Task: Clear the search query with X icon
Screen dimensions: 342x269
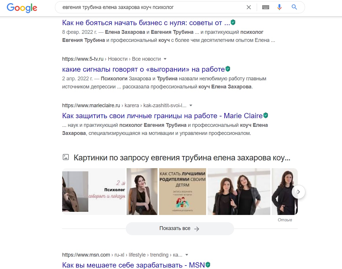Action: click(248, 8)
